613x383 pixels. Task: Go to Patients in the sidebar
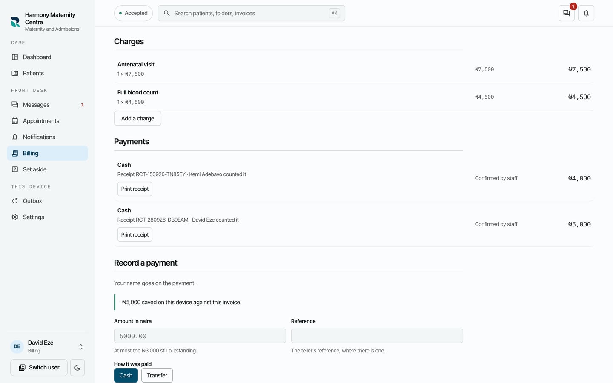47,73
